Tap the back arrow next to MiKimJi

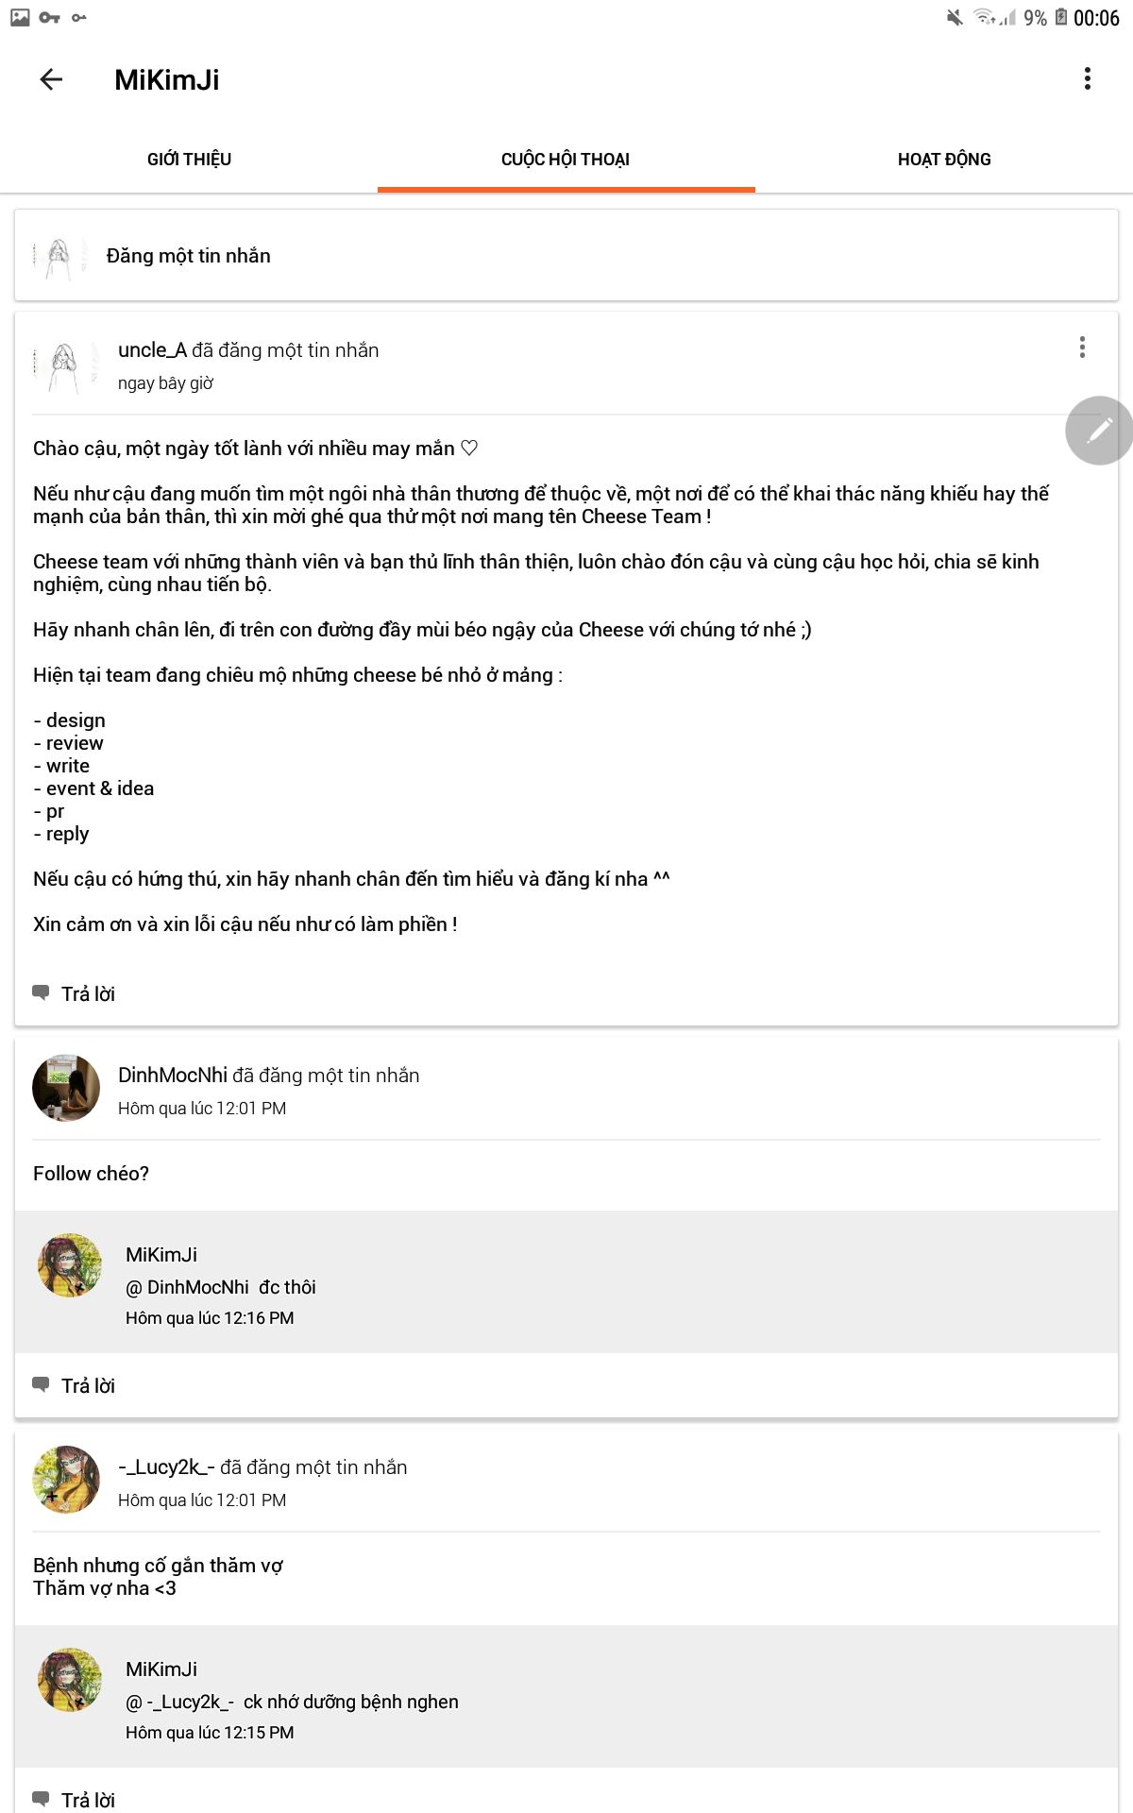(x=51, y=79)
